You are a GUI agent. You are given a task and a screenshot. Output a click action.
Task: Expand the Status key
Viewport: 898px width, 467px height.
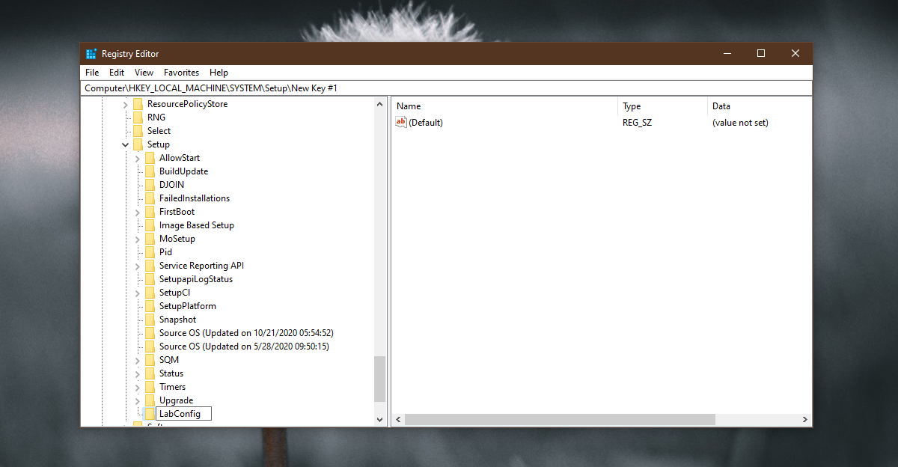[138, 373]
